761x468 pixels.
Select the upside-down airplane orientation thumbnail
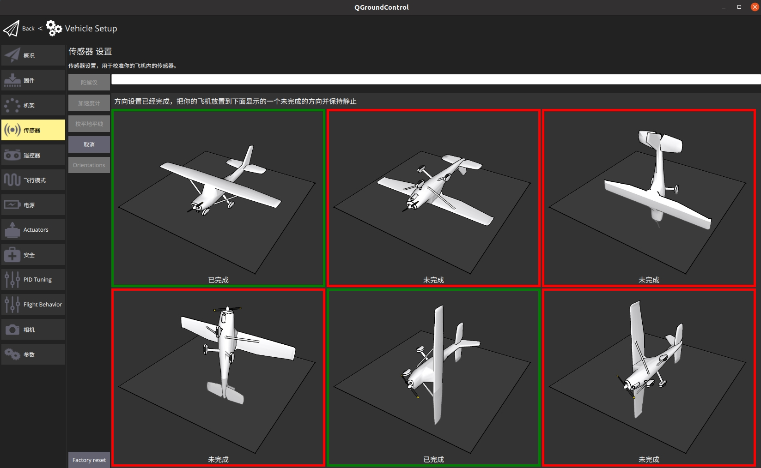click(433, 198)
